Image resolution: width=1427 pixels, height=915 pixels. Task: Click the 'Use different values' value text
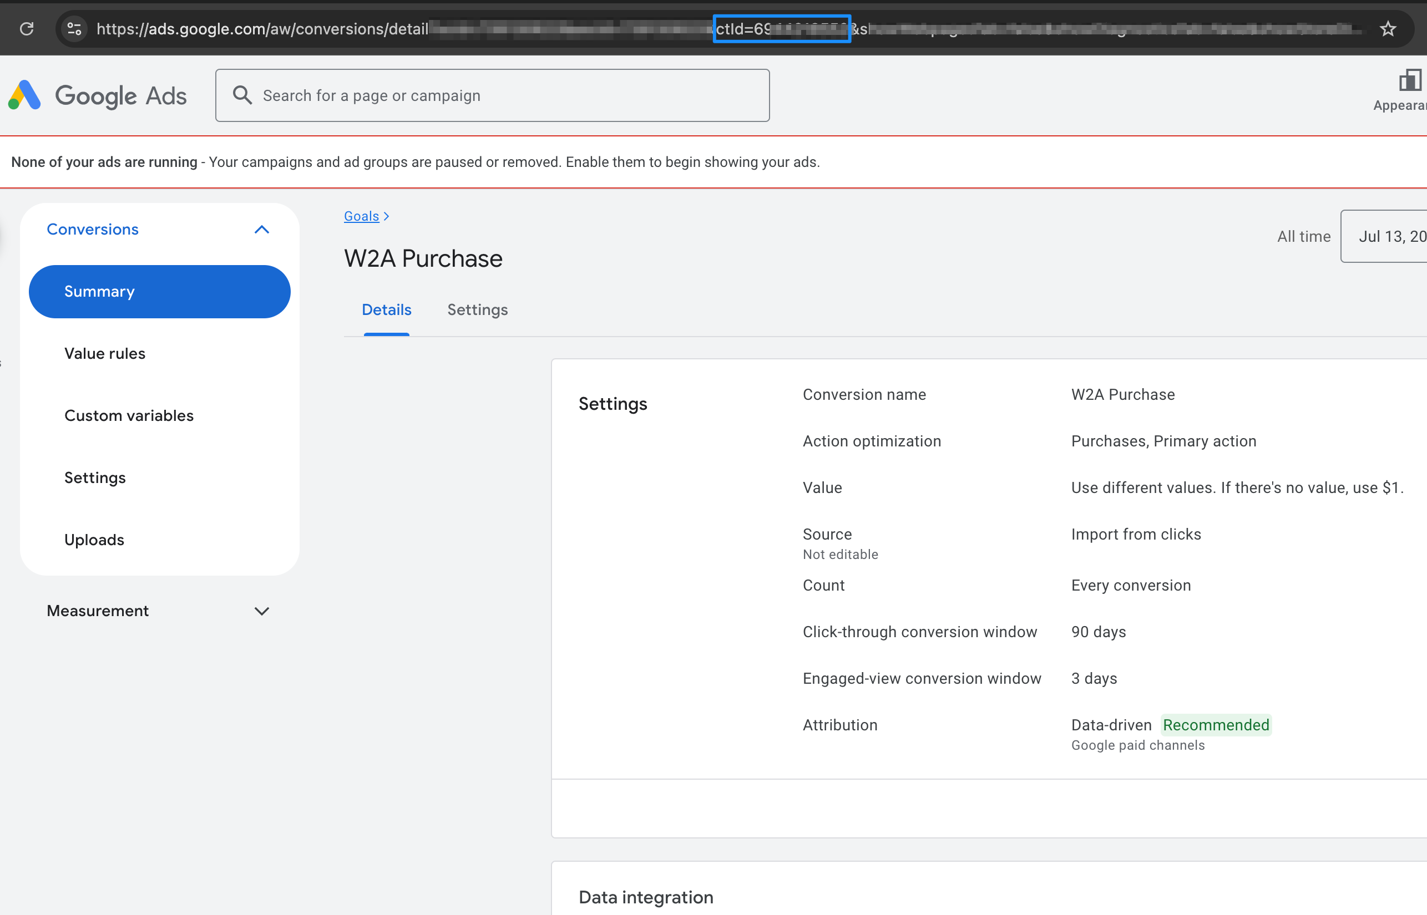point(1237,488)
